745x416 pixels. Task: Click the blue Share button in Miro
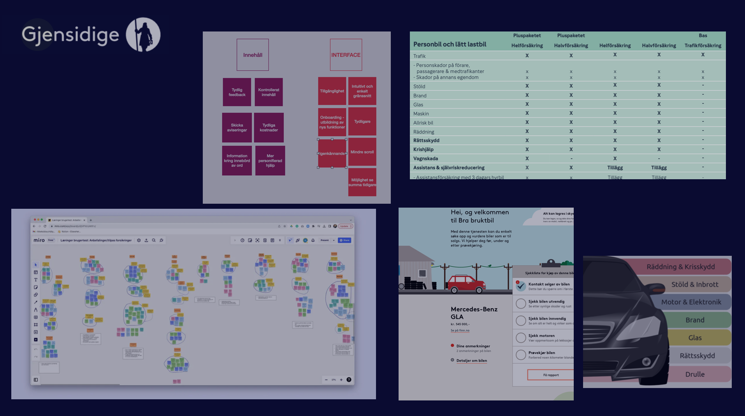pos(344,240)
